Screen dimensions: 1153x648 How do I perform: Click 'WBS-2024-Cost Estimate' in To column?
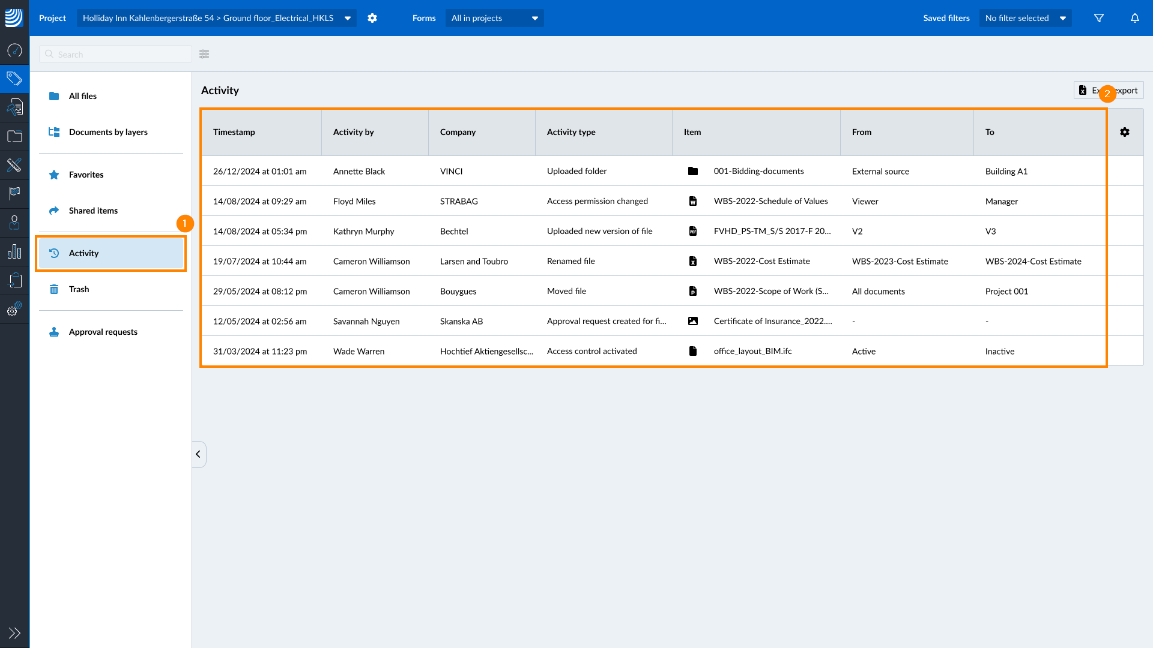pyautogui.click(x=1033, y=261)
